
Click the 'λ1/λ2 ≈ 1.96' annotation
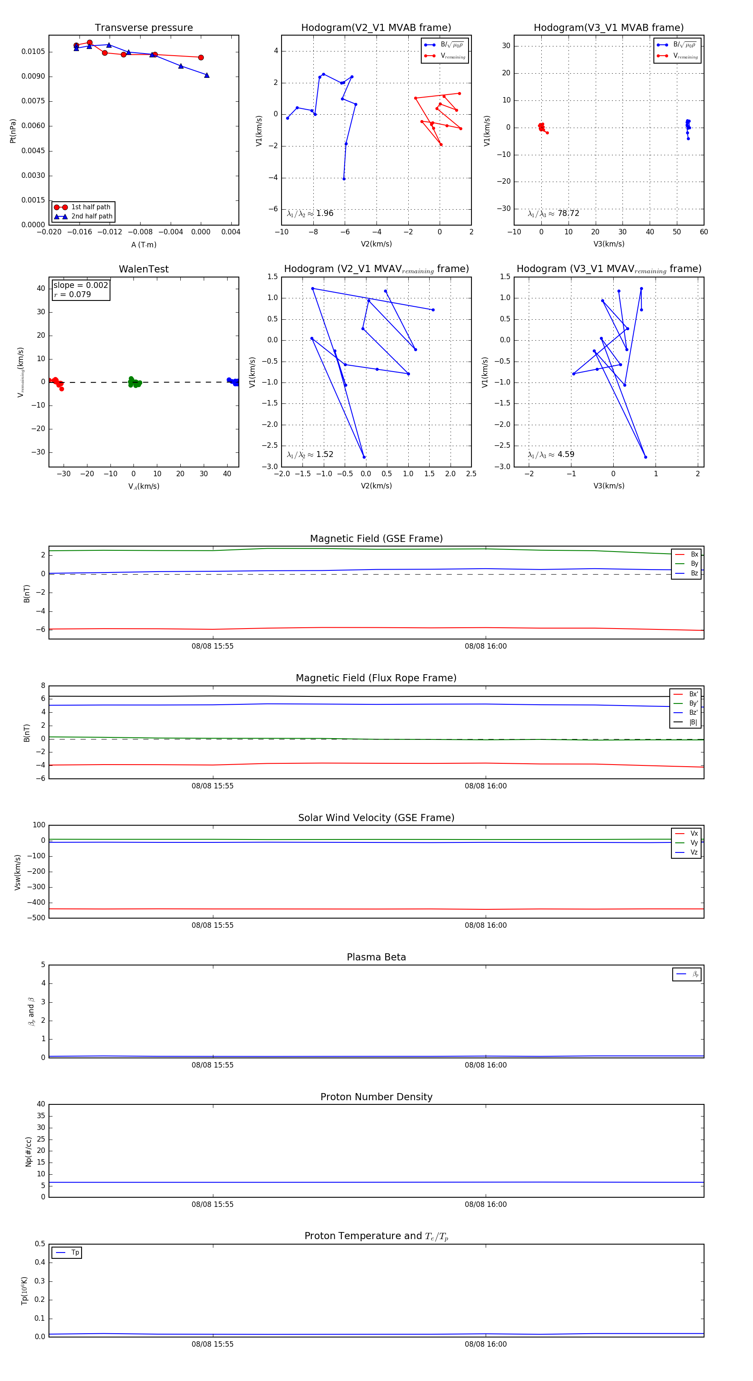(310, 213)
